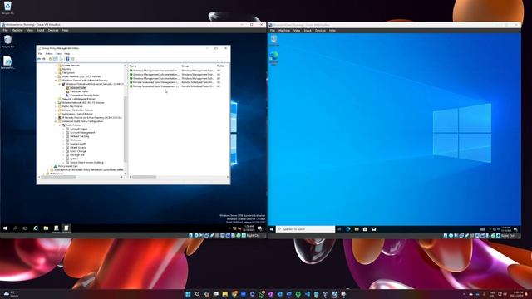Open Task View on the server VM taskbar
Screen dimensions: 532x299
[25, 228]
